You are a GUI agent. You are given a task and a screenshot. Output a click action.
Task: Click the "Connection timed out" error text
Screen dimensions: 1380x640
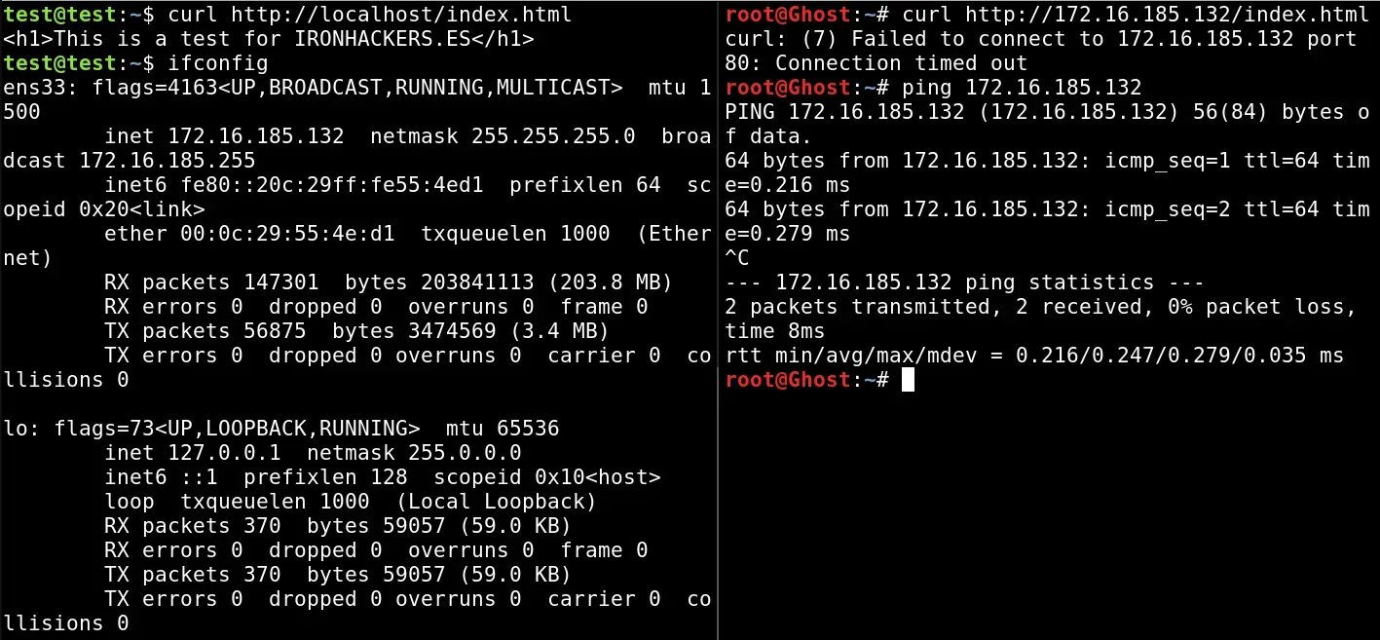coord(901,63)
